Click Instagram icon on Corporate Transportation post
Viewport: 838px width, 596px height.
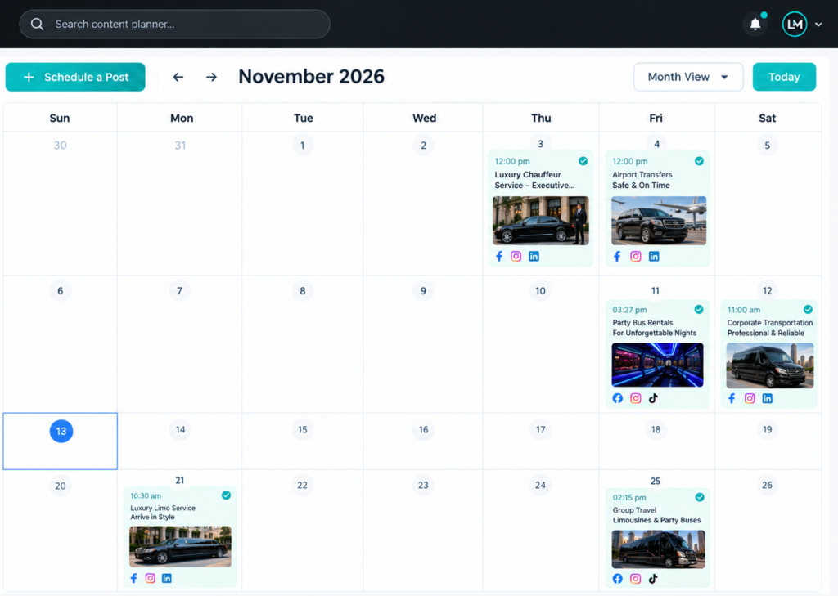pyautogui.click(x=750, y=398)
